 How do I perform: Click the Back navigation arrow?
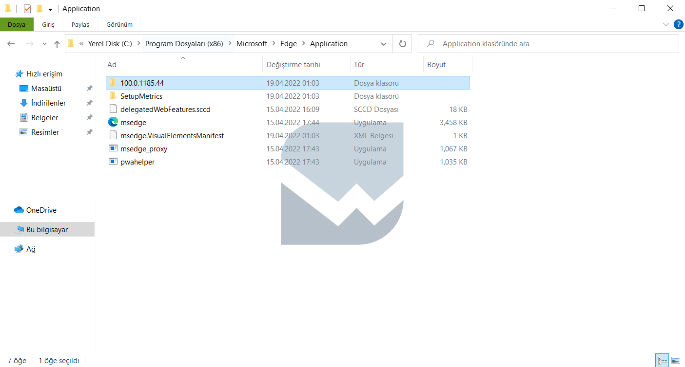pyautogui.click(x=11, y=44)
